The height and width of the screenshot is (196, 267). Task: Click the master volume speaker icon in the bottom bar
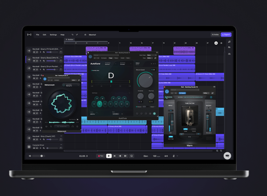point(30,156)
